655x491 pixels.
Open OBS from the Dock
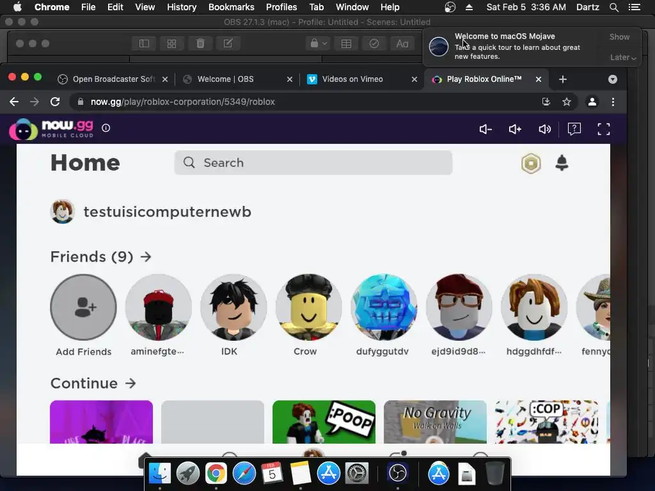tap(397, 474)
